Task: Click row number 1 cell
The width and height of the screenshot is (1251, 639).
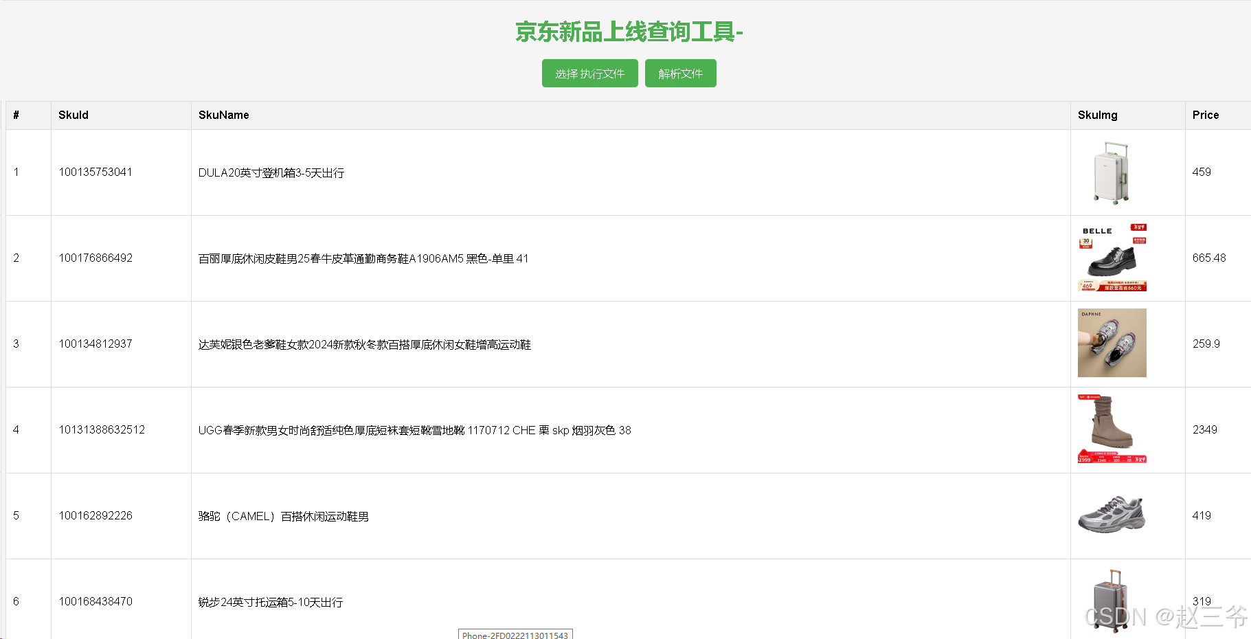Action: [28, 172]
